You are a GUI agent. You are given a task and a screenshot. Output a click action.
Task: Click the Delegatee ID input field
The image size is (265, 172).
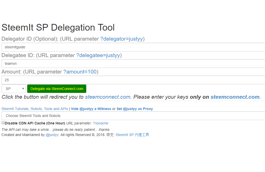pyautogui.click(x=133, y=64)
